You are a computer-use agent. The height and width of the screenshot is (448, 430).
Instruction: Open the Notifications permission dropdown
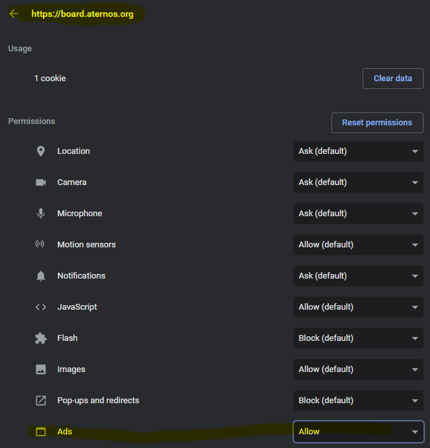[359, 276]
